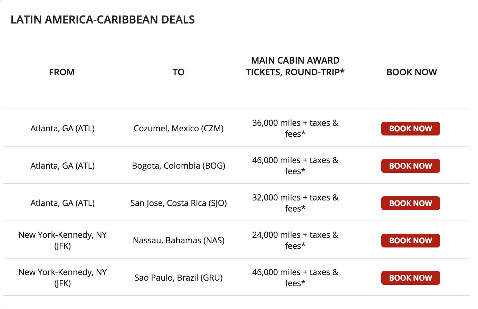Select the TO column header
This screenshot has height=309, width=478.
179,72
